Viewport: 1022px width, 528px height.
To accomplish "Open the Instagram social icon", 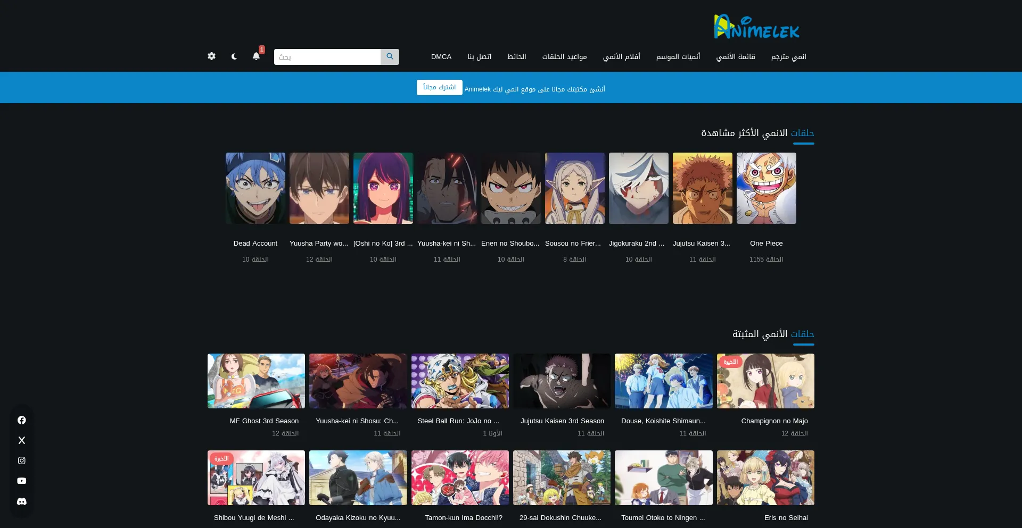I will coord(22,460).
